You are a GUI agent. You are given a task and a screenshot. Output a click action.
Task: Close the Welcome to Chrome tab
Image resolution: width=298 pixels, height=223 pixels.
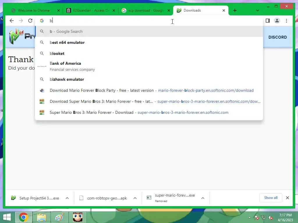tap(58, 10)
